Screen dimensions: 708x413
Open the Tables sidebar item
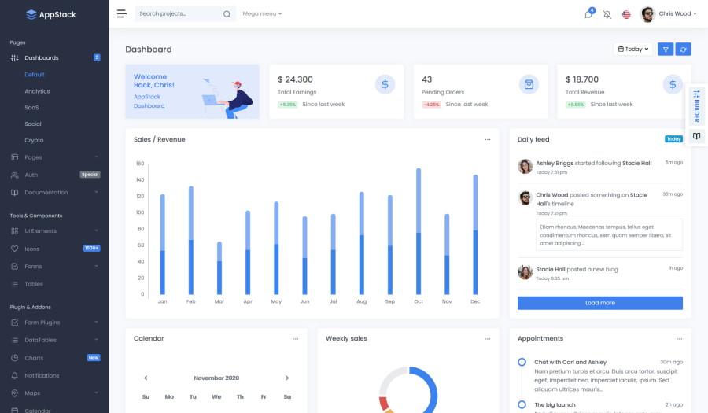[34, 284]
